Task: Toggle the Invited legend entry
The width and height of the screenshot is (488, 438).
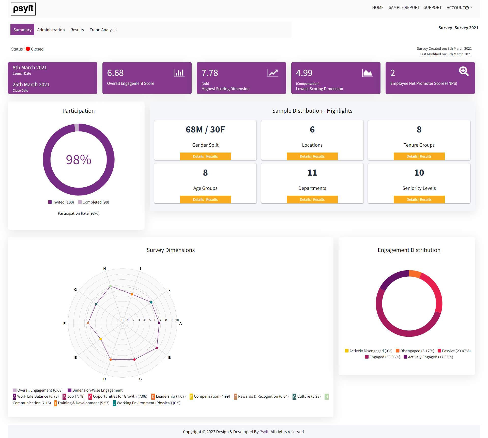Action: 61,202
